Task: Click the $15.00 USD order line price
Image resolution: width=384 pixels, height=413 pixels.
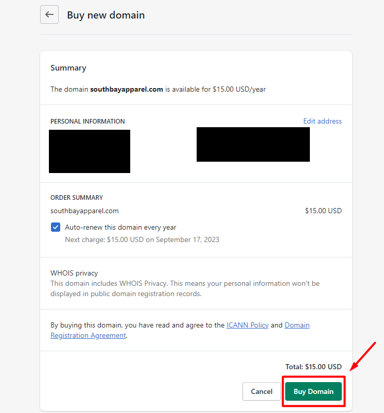Action: tap(323, 211)
